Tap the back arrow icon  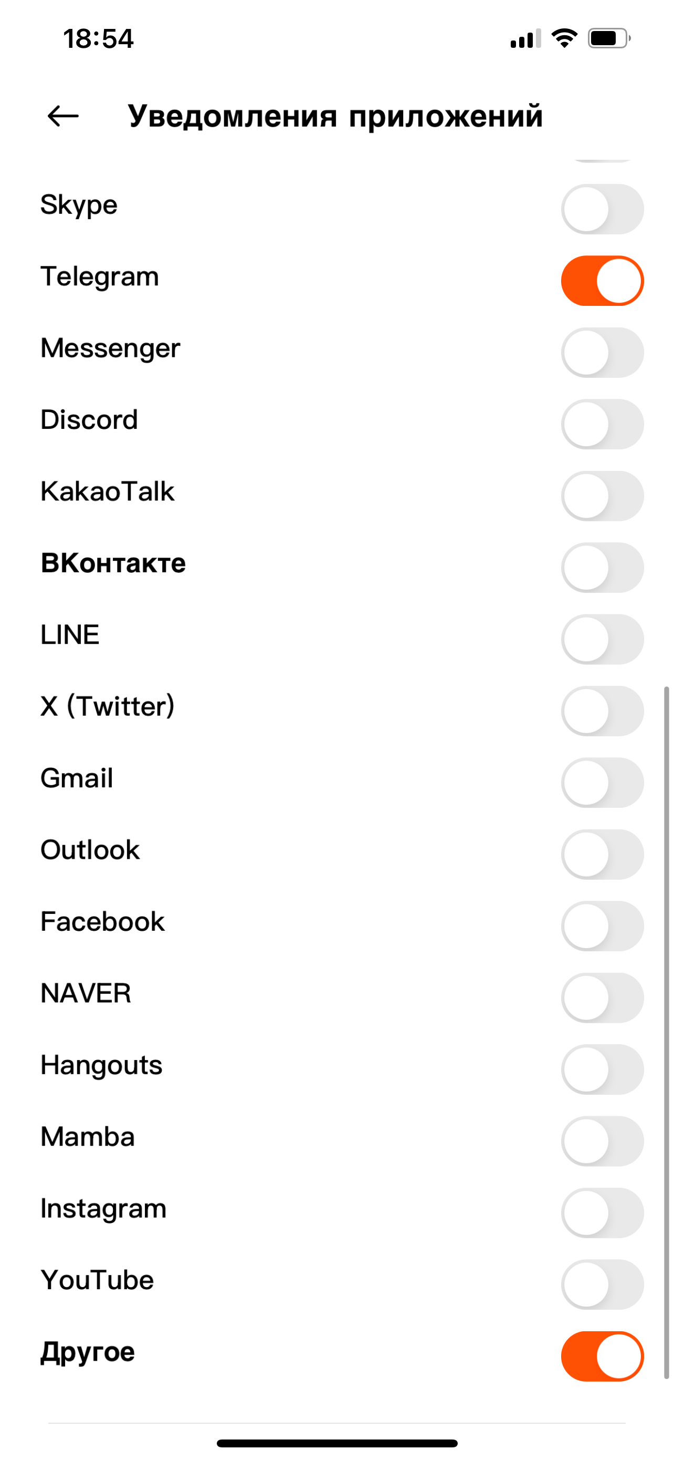point(63,116)
